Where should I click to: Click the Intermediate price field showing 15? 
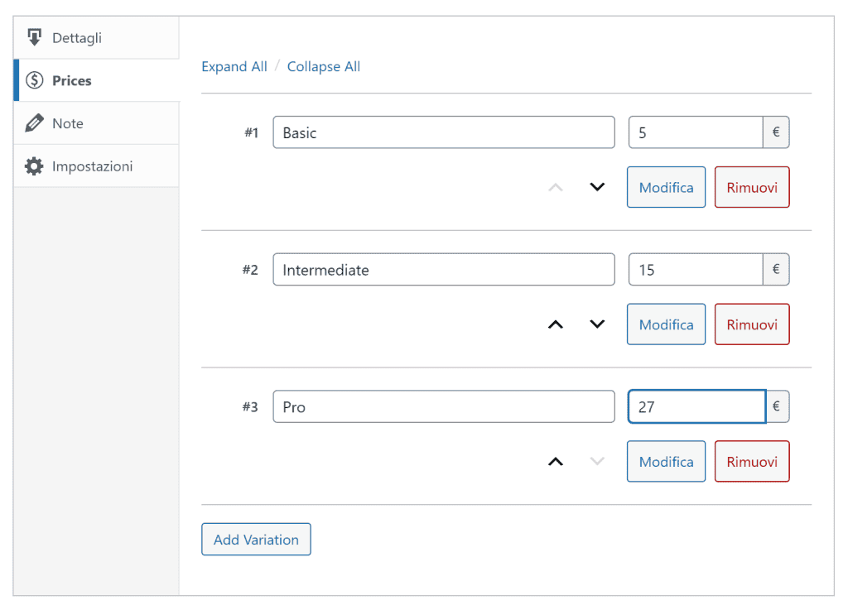point(695,270)
